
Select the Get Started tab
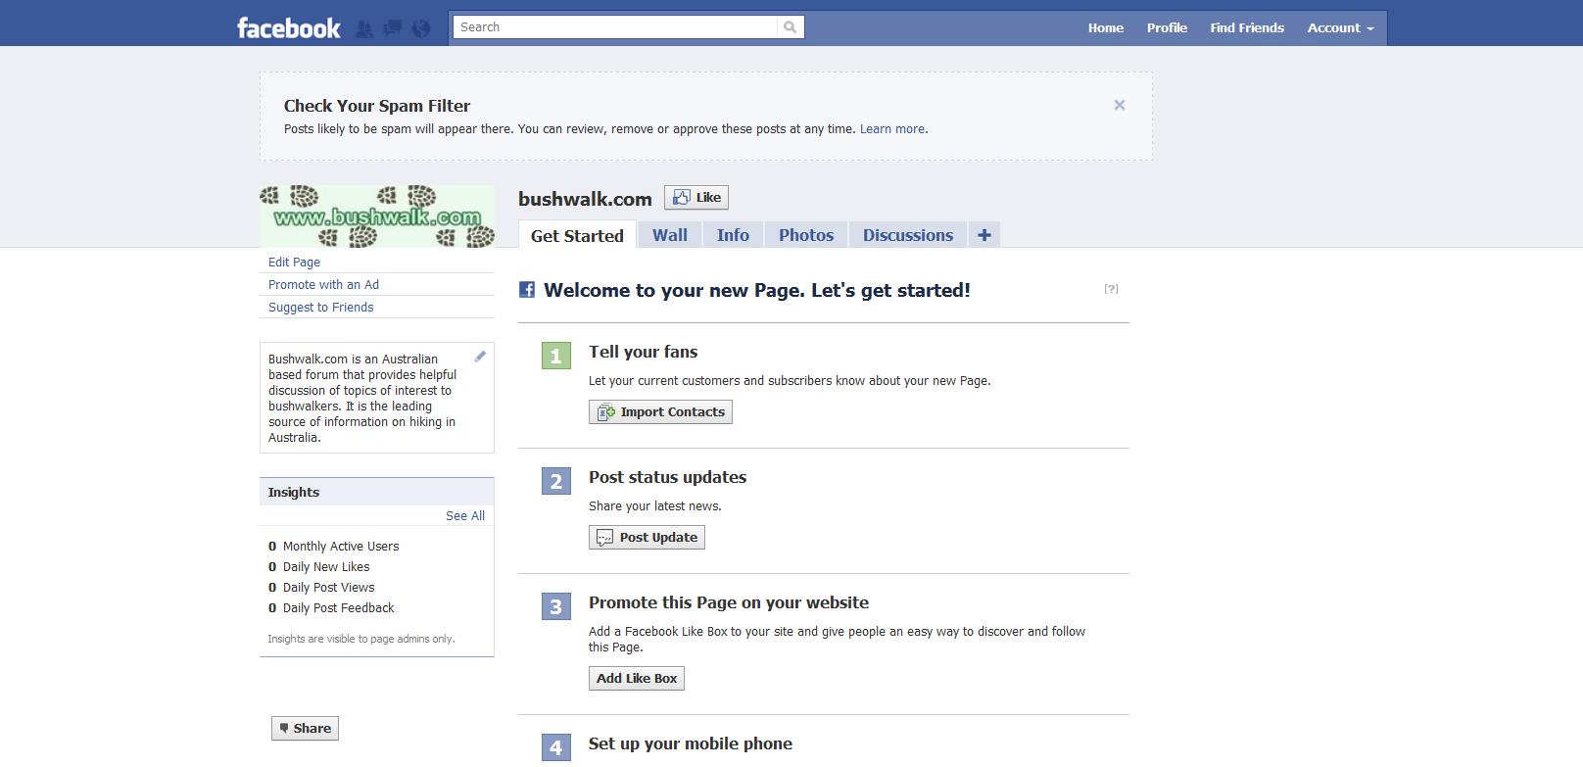pos(577,235)
